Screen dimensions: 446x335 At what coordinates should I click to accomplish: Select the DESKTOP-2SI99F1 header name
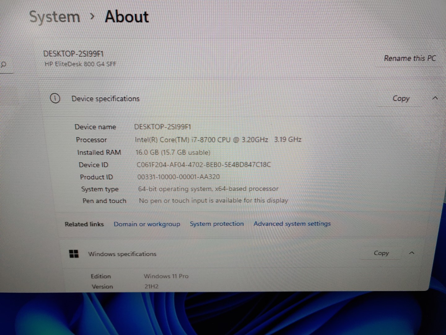pyautogui.click(x=73, y=54)
